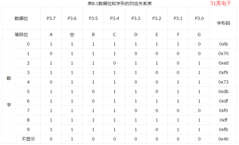The image size is (239, 145).
Task: Select the 0xdf code for digit 6
Action: pyautogui.click(x=223, y=101)
